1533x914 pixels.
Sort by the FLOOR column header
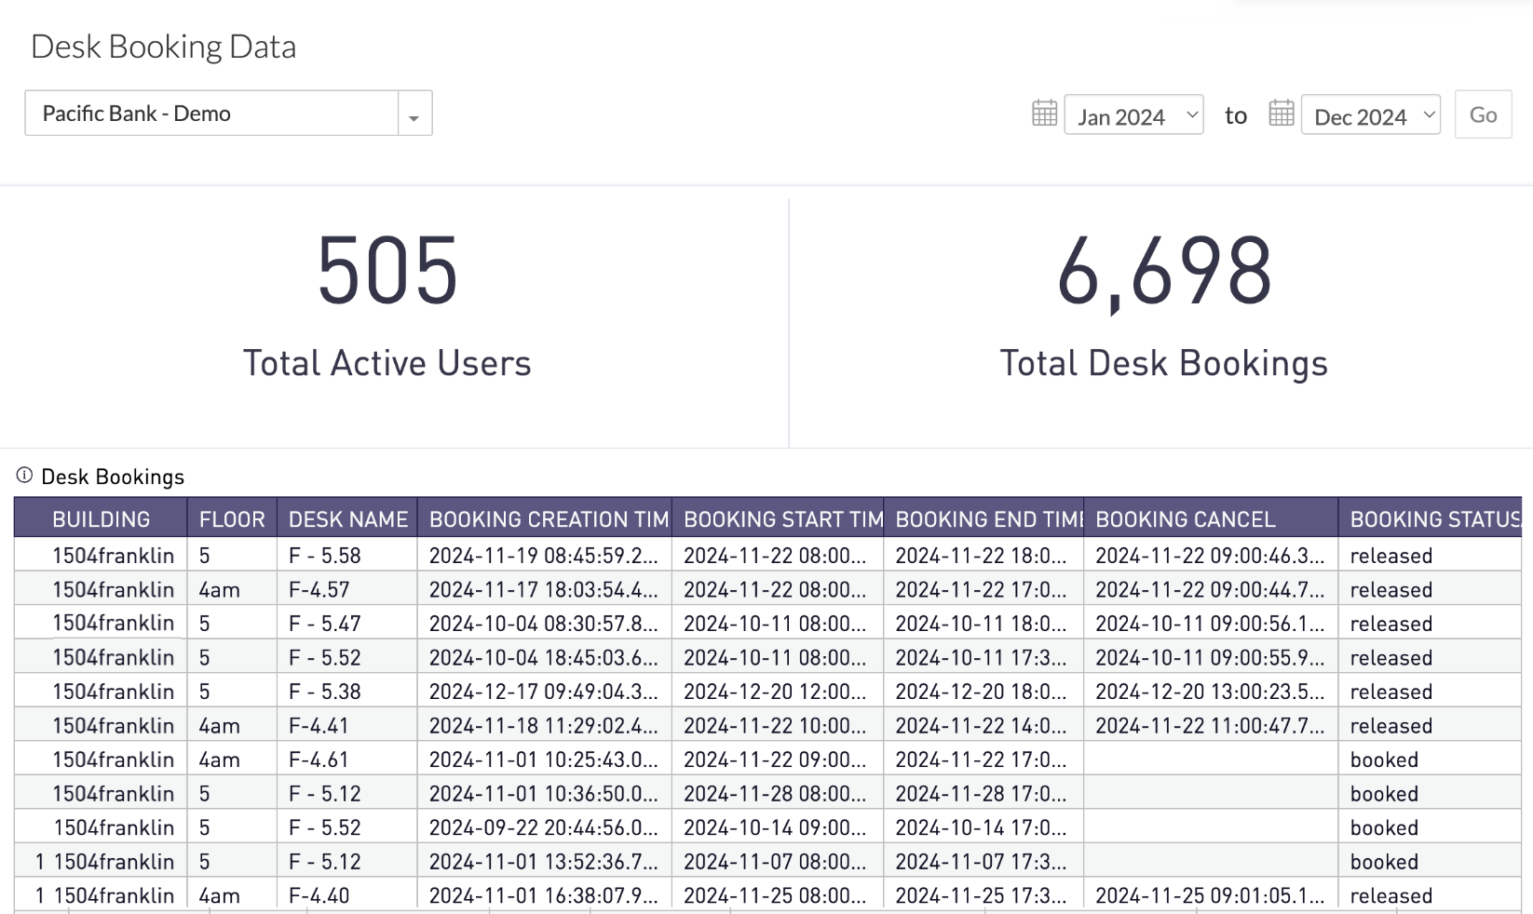click(232, 519)
